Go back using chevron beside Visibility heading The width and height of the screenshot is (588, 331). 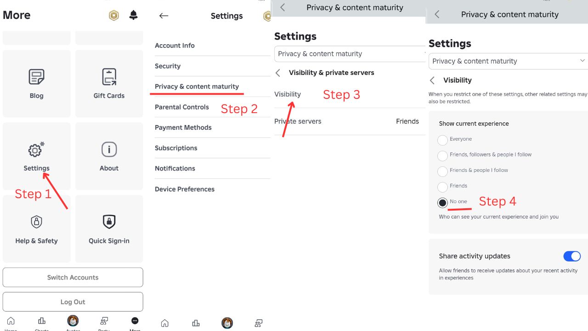pyautogui.click(x=432, y=80)
